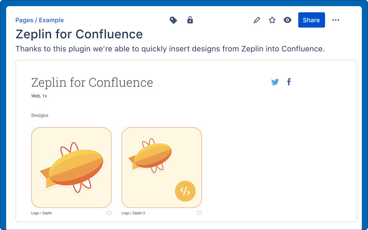Viewport: 368px width, 230px height.
Task: Click the Designs section heading
Action: pos(40,115)
